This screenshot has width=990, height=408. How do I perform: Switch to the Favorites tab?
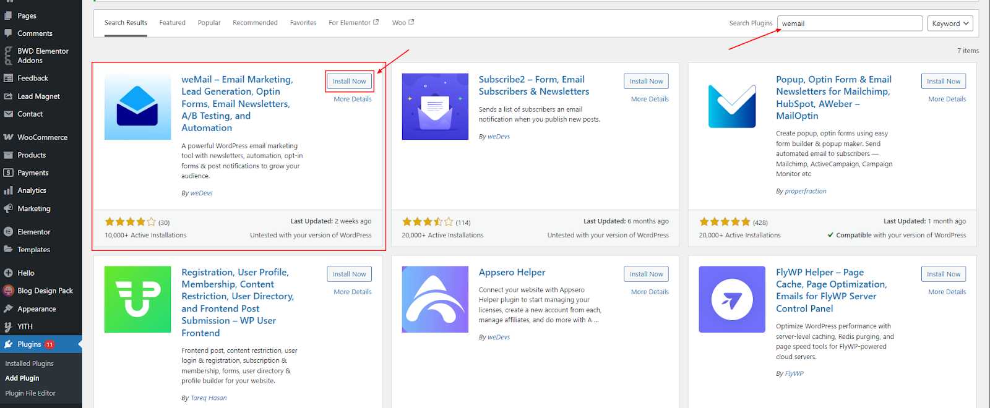303,23
